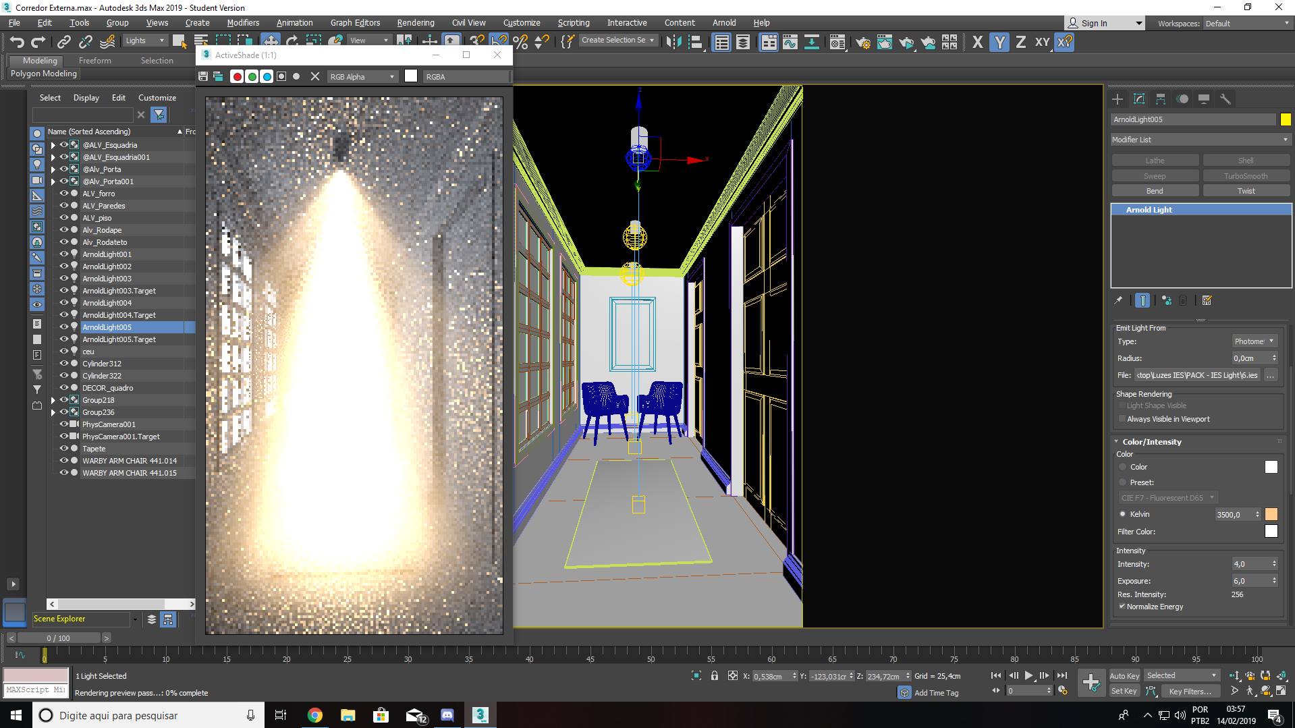This screenshot has height=728, width=1295.
Task: Apply the TurboSmooth modifier button
Action: (1246, 176)
